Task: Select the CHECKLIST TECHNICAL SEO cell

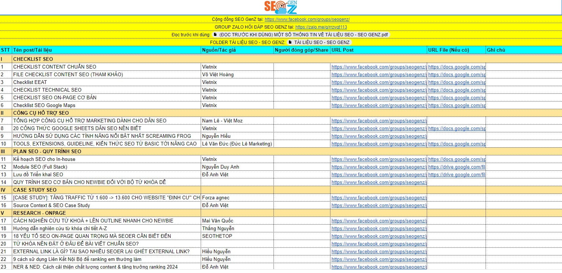Action: (x=107, y=90)
